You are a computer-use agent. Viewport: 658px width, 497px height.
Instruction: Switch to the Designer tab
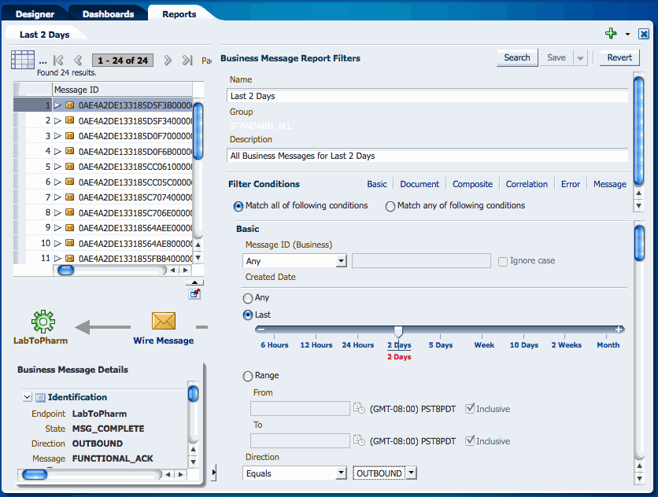point(35,14)
